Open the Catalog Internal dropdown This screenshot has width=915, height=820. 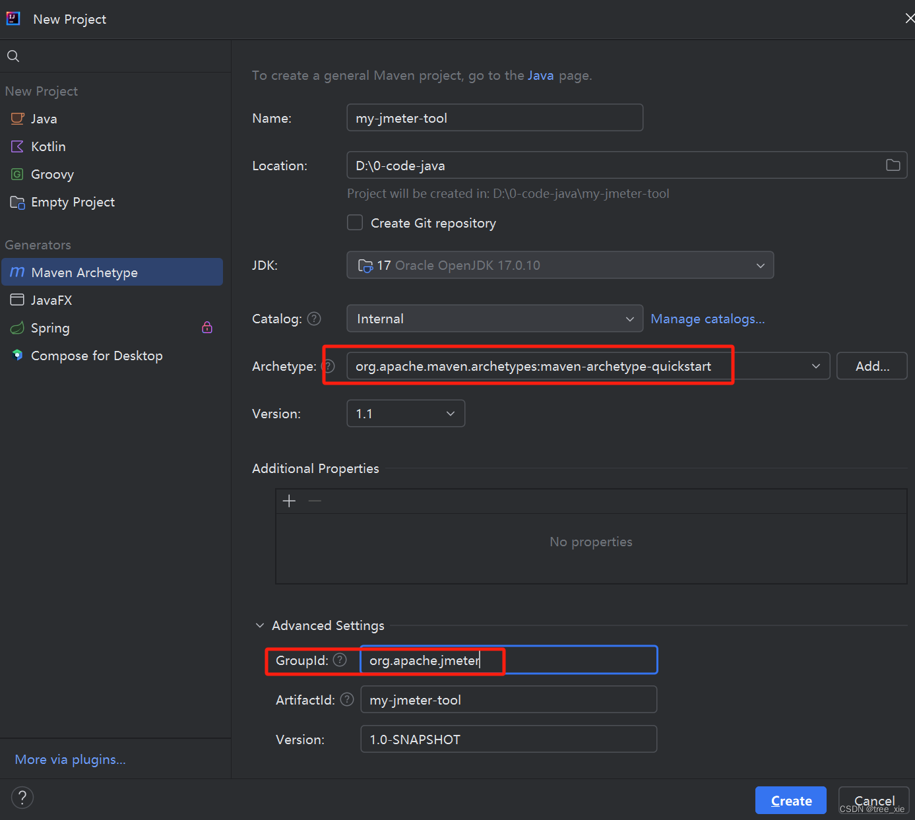point(495,319)
